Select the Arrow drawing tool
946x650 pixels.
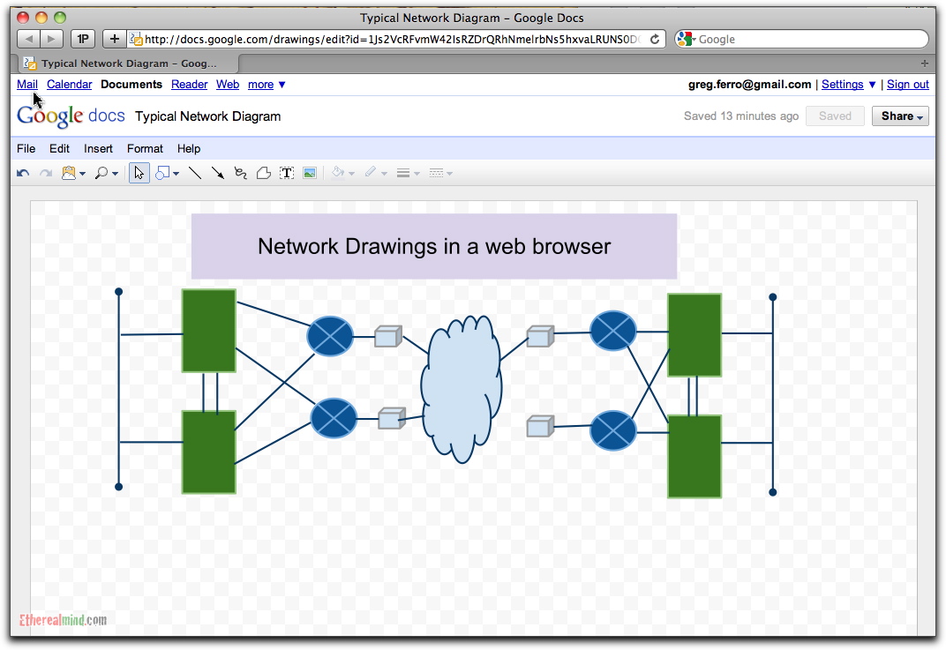point(217,172)
